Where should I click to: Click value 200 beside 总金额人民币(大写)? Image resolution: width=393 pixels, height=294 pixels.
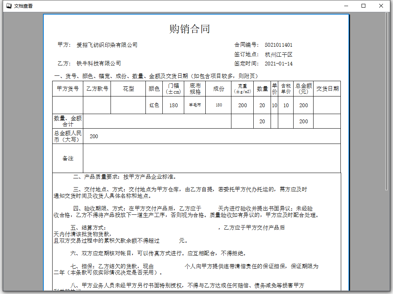(x=94, y=137)
